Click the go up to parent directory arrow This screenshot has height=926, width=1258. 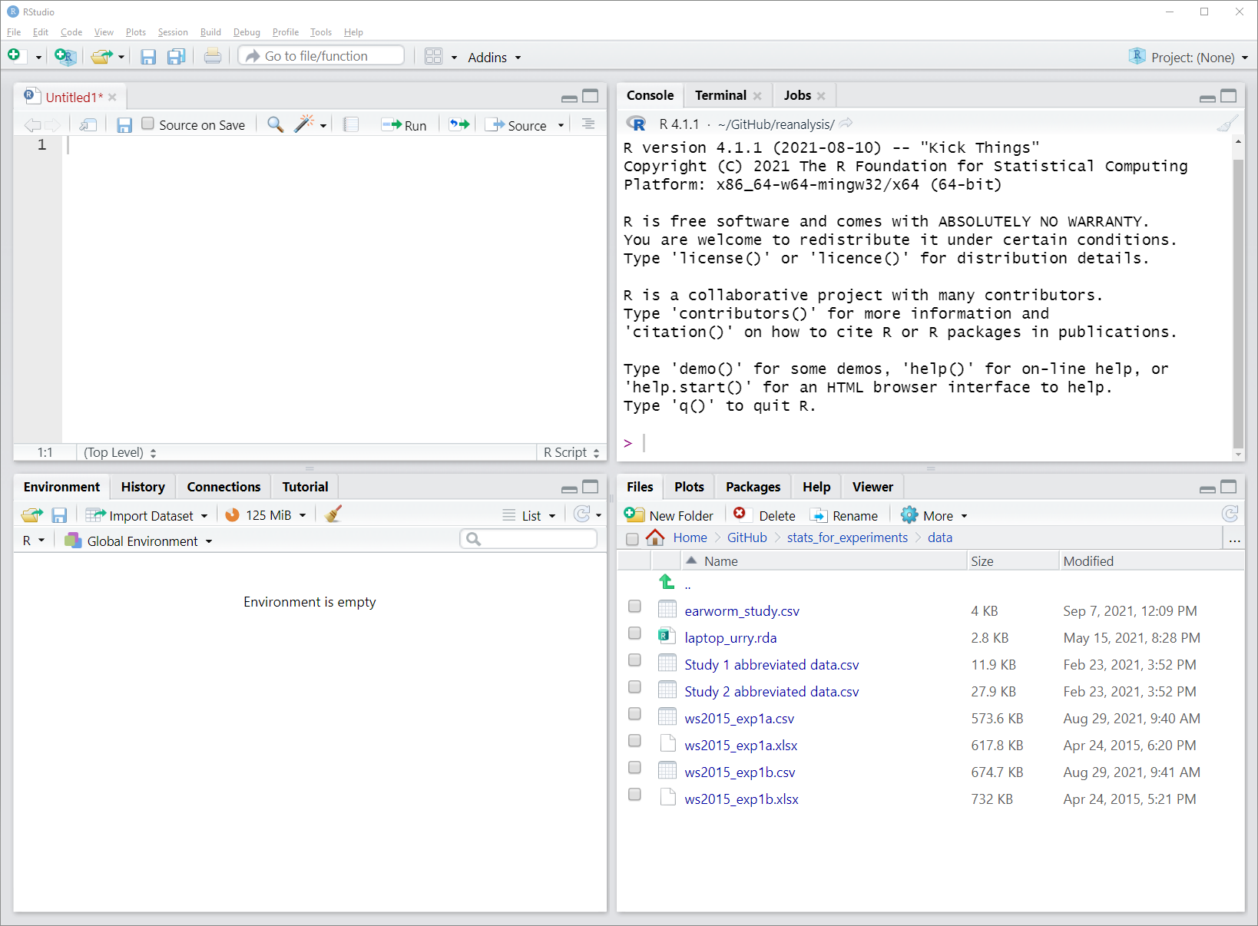(667, 582)
